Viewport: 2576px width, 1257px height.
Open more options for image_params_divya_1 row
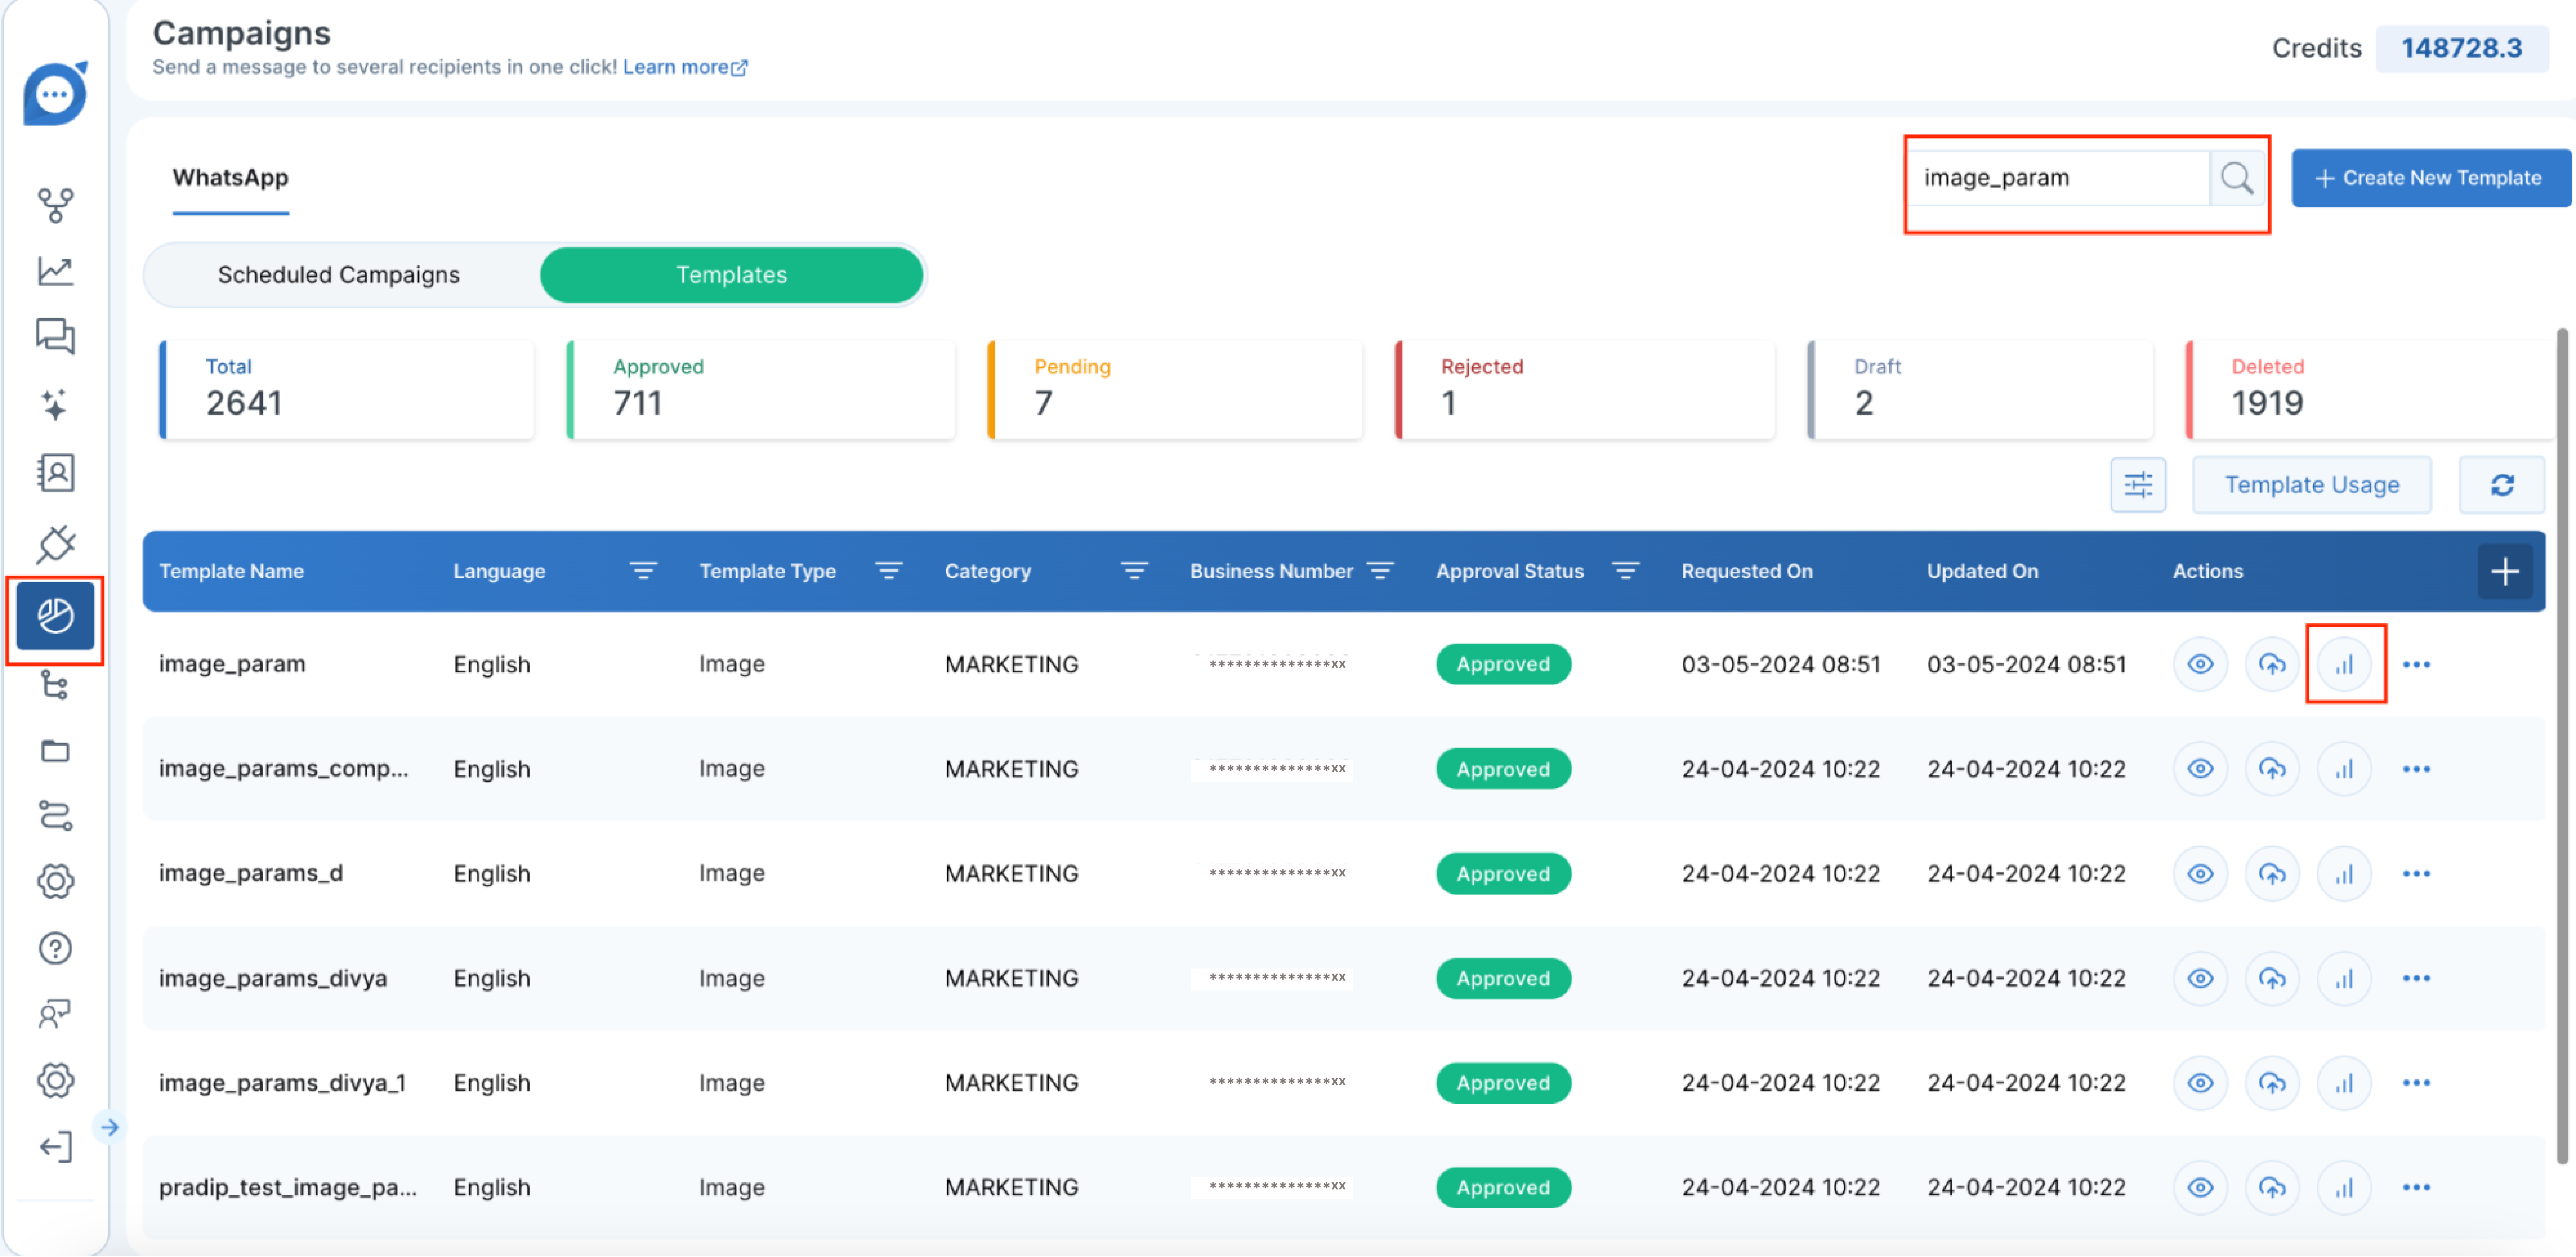pyautogui.click(x=2416, y=1083)
